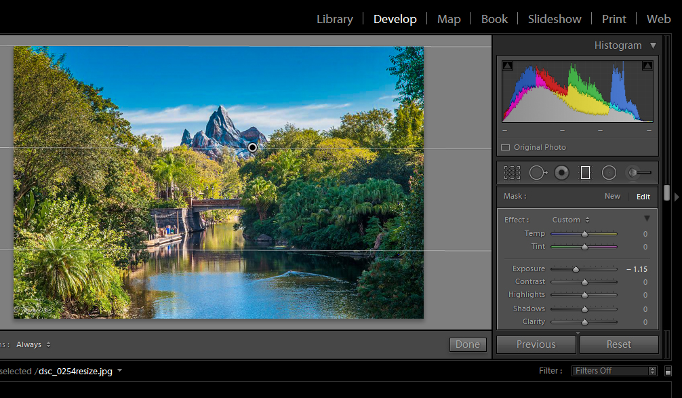Select the Spot Removal tool
The width and height of the screenshot is (682, 398).
click(538, 173)
